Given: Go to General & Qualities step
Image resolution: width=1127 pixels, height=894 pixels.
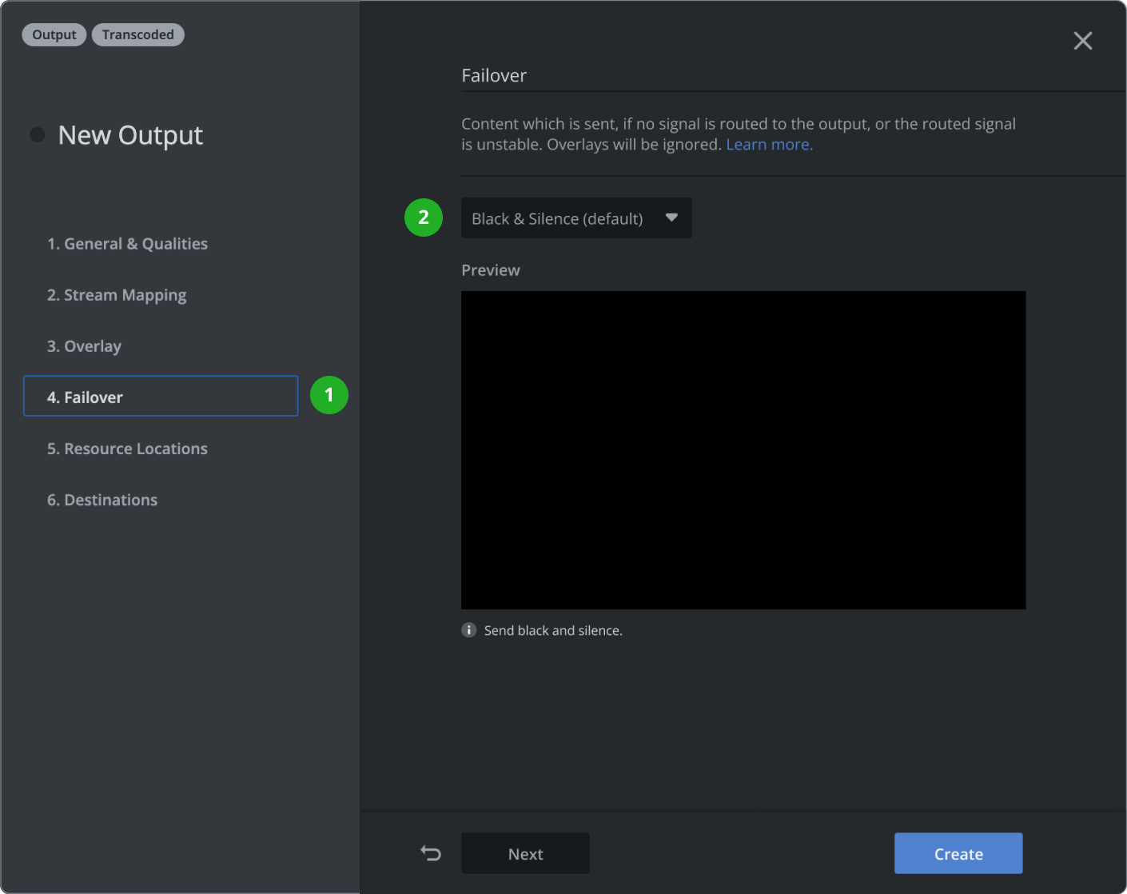Looking at the screenshot, I should pyautogui.click(x=127, y=244).
